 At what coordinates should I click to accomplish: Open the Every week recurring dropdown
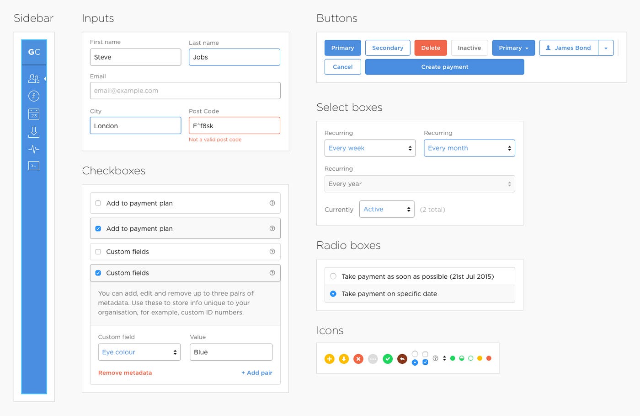[x=370, y=148]
